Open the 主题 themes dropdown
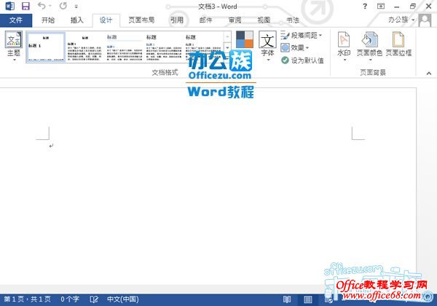The height and width of the screenshot is (306, 437). coord(14,46)
